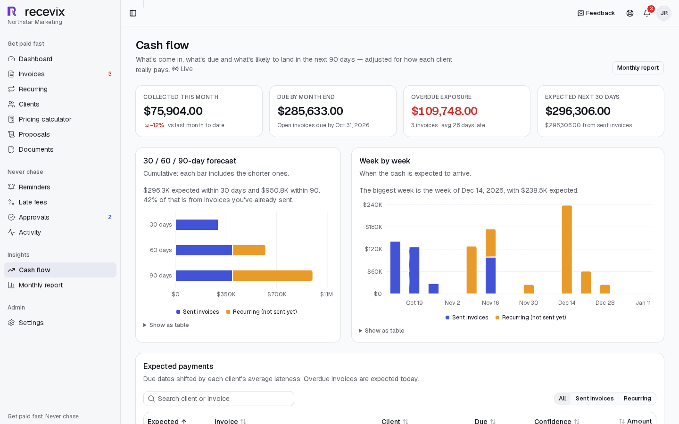The image size is (679, 424).
Task: Filter expected payments to Sent invoices
Action: (x=595, y=399)
